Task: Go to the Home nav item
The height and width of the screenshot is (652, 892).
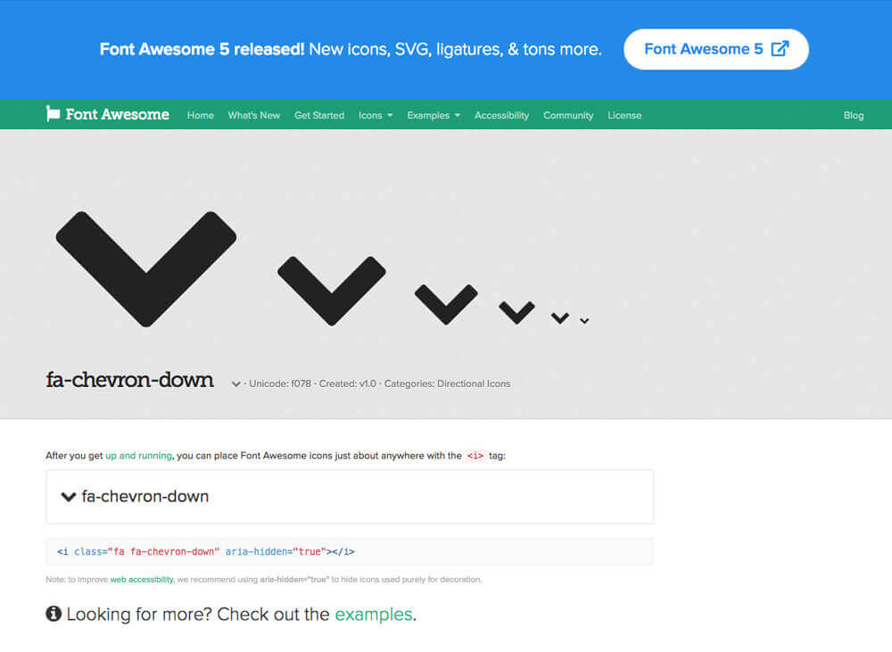Action: click(200, 115)
